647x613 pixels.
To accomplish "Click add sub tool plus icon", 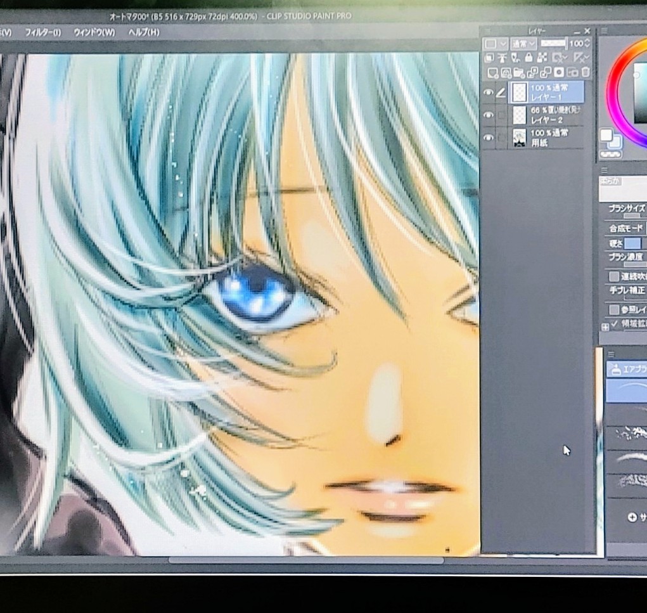I will [632, 517].
